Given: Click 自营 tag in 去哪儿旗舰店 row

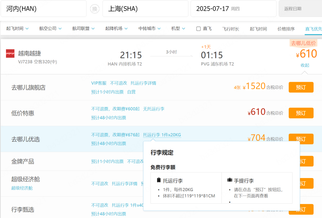Looking at the screenshot, I should coord(131,92).
